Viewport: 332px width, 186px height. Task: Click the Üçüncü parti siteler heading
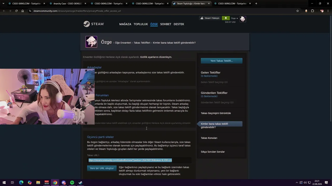100,137
